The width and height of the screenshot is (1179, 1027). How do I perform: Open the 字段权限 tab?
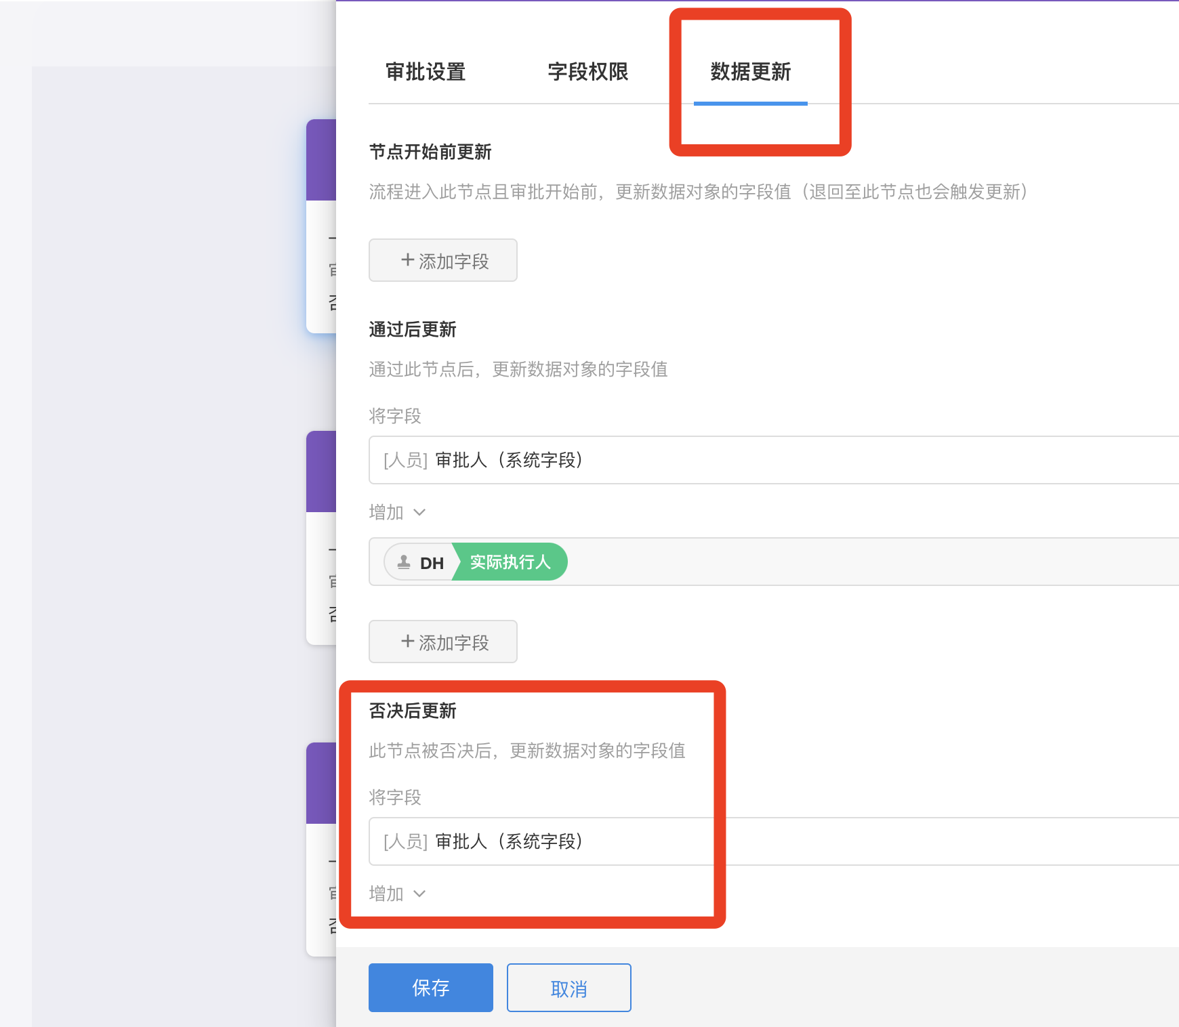click(587, 72)
